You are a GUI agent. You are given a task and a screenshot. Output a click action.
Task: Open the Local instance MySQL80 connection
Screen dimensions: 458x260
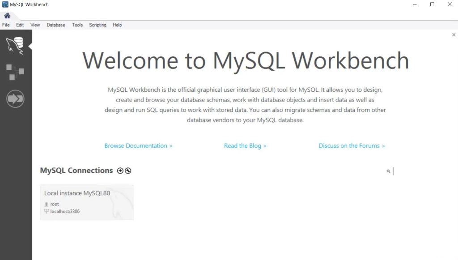[x=86, y=202]
